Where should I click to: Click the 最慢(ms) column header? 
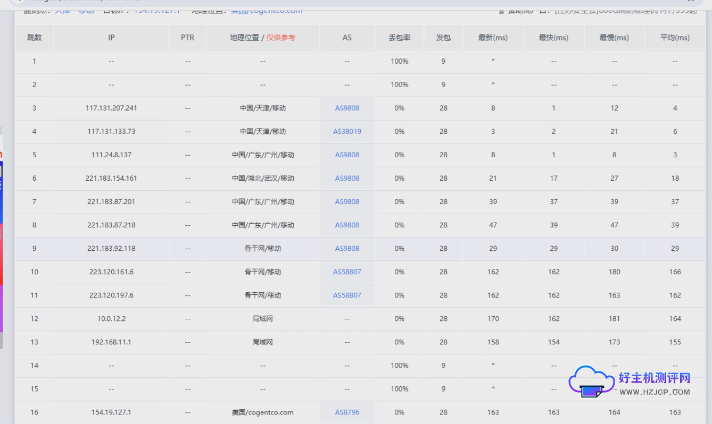click(614, 37)
